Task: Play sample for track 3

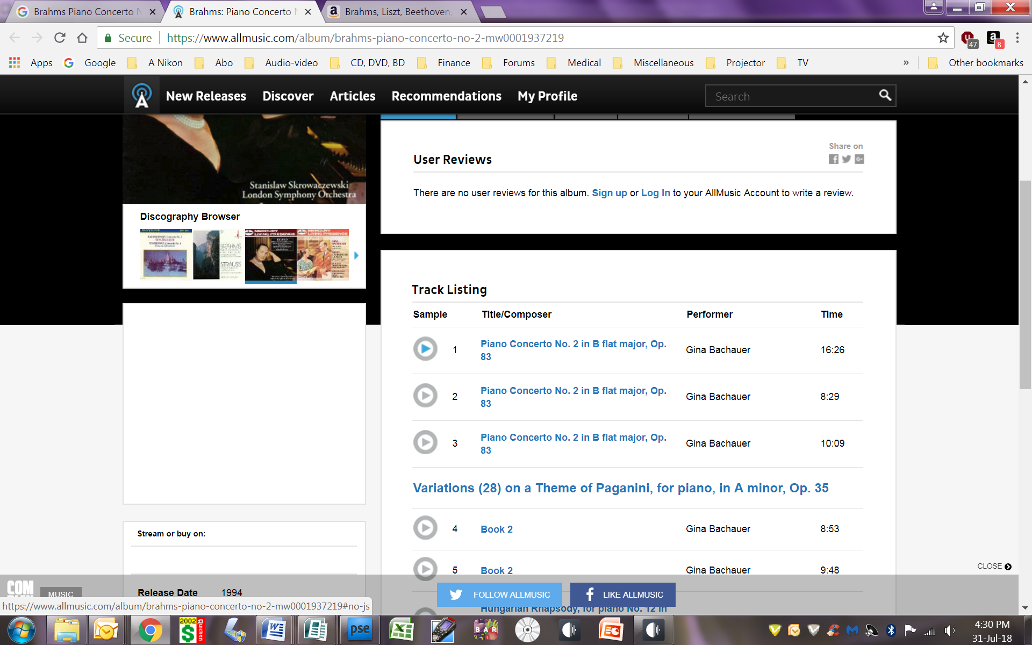Action: coord(425,442)
